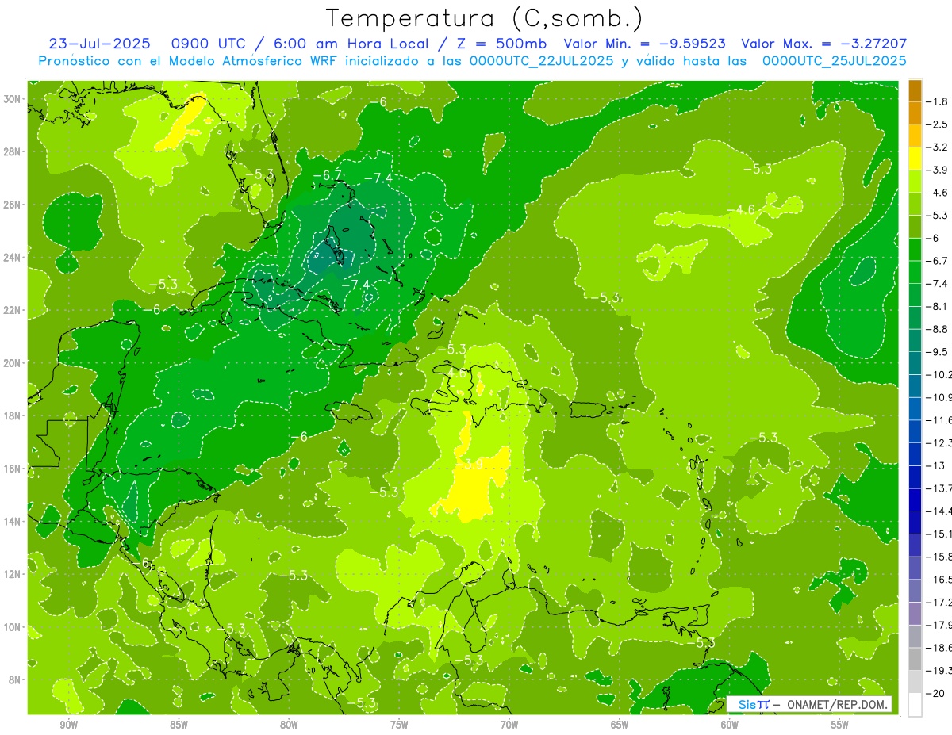This screenshot has width=952, height=735.
Task: Click the "Temperatura (C,somb.)" chart title
Action: (485, 18)
